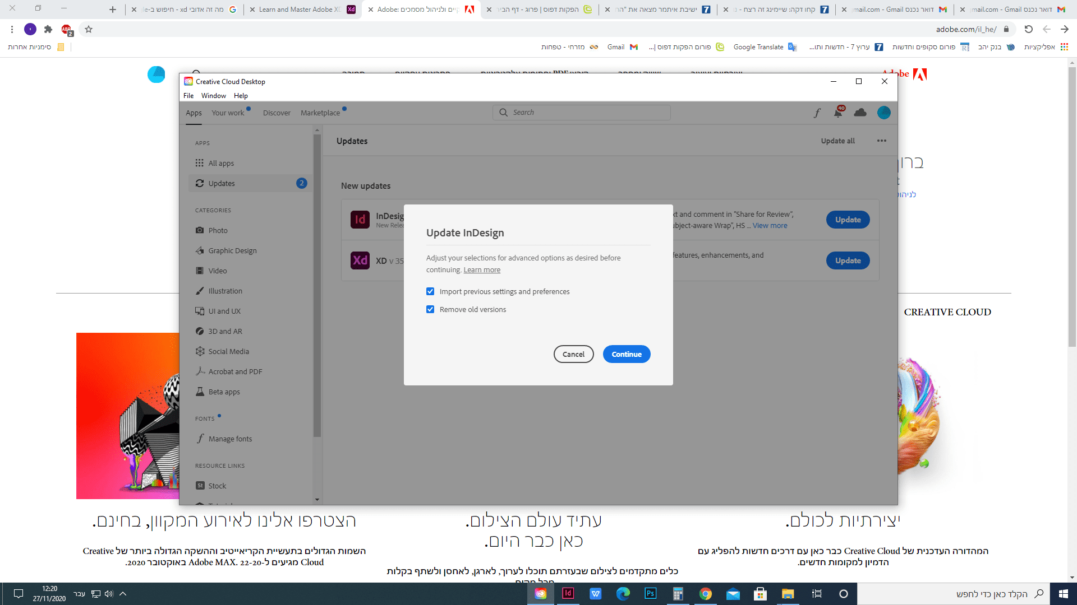1077x605 pixels.
Task: Select Graphic Design category
Action: [232, 250]
